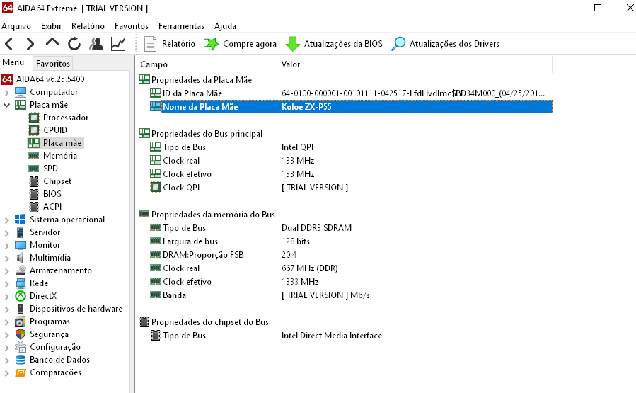Select the Programas icon in the tree
Screen dimensions: 636x393
tap(21, 322)
